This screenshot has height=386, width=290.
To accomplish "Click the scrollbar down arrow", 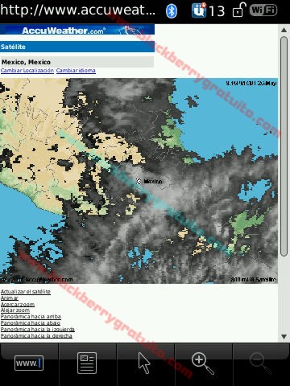I will [x=284, y=336].
